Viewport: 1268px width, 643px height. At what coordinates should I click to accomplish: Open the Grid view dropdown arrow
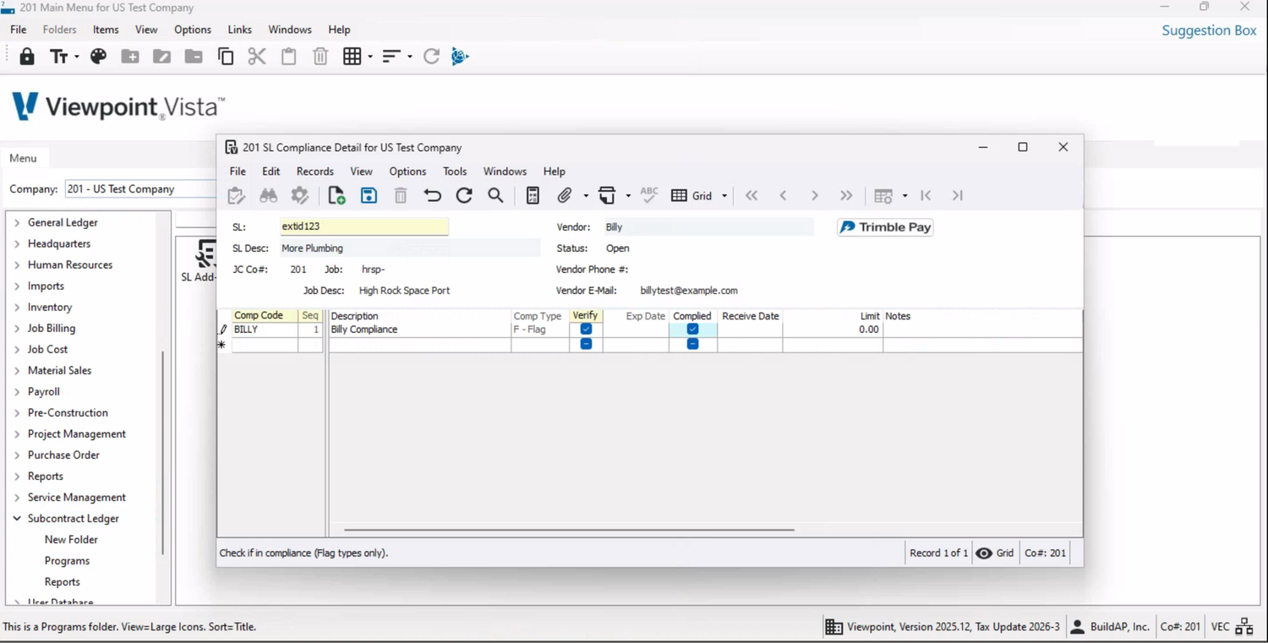pos(724,196)
